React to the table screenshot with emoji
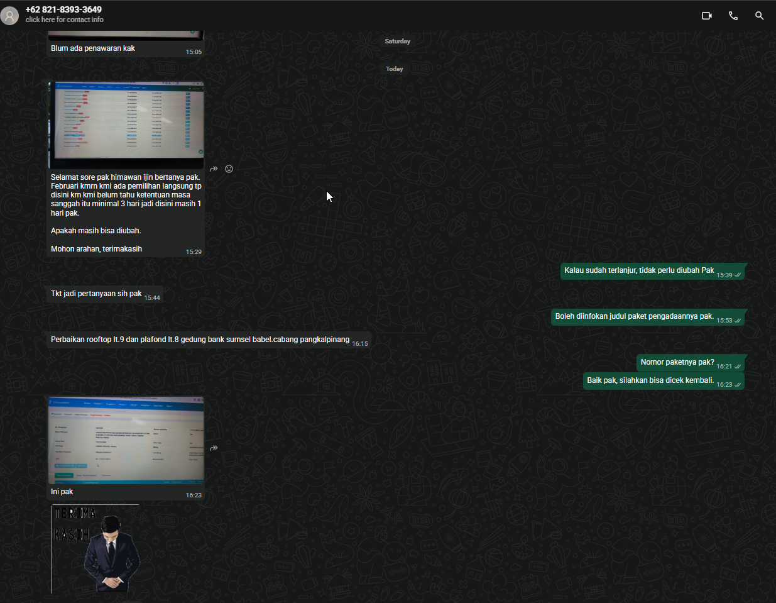The height and width of the screenshot is (603, 776). click(x=229, y=169)
